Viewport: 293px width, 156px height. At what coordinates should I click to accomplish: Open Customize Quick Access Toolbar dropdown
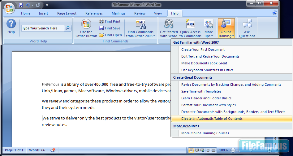(47, 5)
